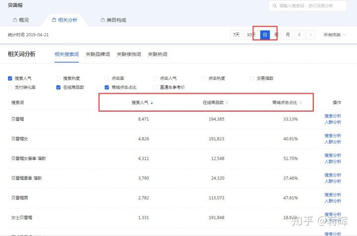Uncheck the 在线商品数 checkbox
This screenshot has height=236, width=357.
pyautogui.click(x=59, y=87)
